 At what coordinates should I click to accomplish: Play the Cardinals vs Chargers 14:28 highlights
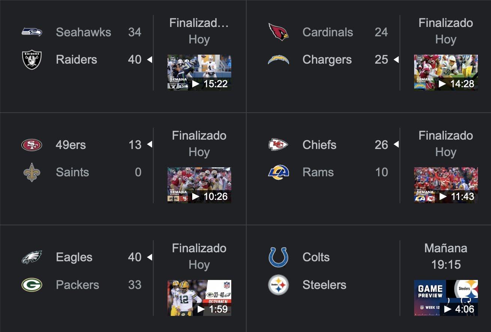pos(446,73)
